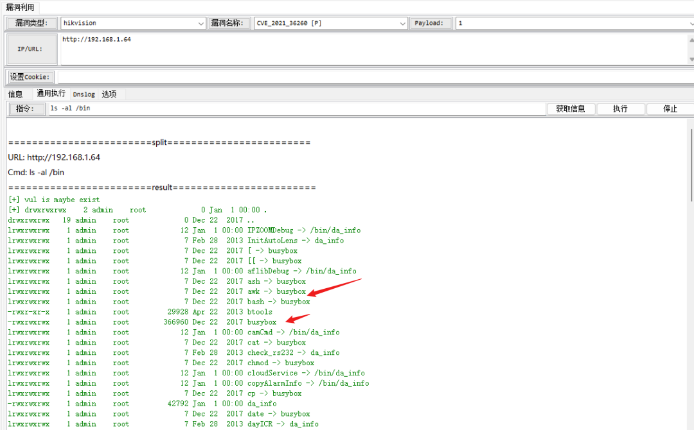Viewport: 694px width, 430px height.
Task: Click the URL field scroll down arrow
Action: coord(691,59)
